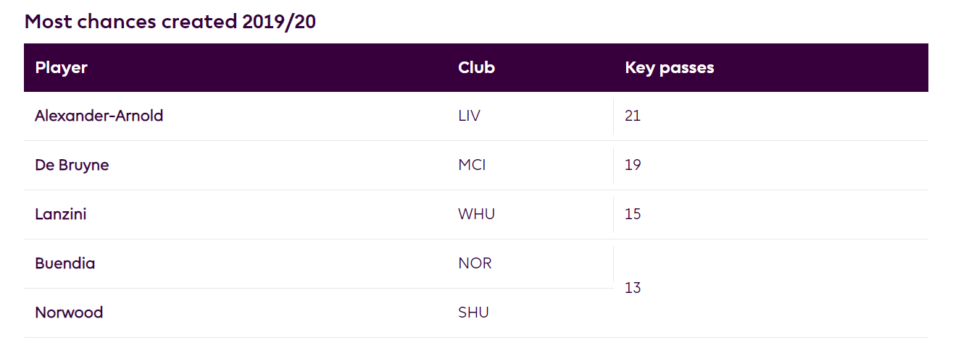This screenshot has height=353, width=961.
Task: Click the De Bruyne player name
Action: (x=72, y=165)
